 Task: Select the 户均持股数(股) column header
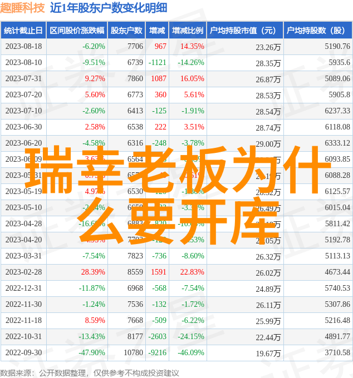click(x=318, y=31)
